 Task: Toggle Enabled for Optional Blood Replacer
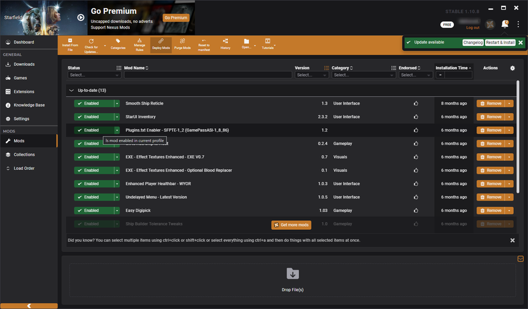[x=94, y=170]
